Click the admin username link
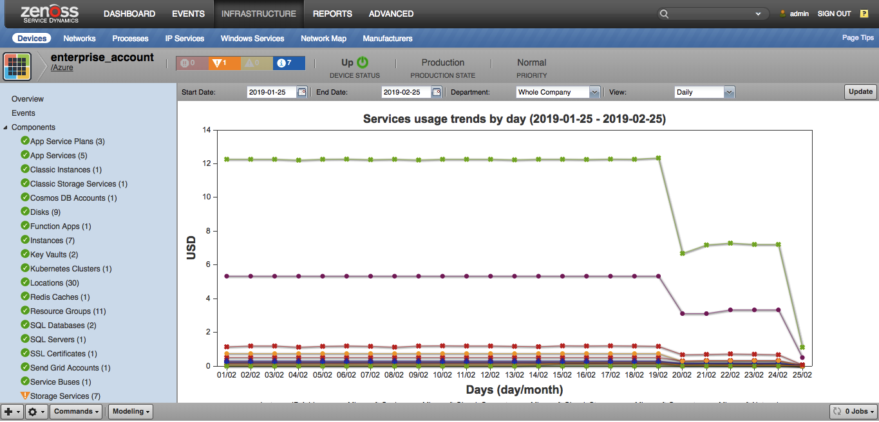 [799, 14]
